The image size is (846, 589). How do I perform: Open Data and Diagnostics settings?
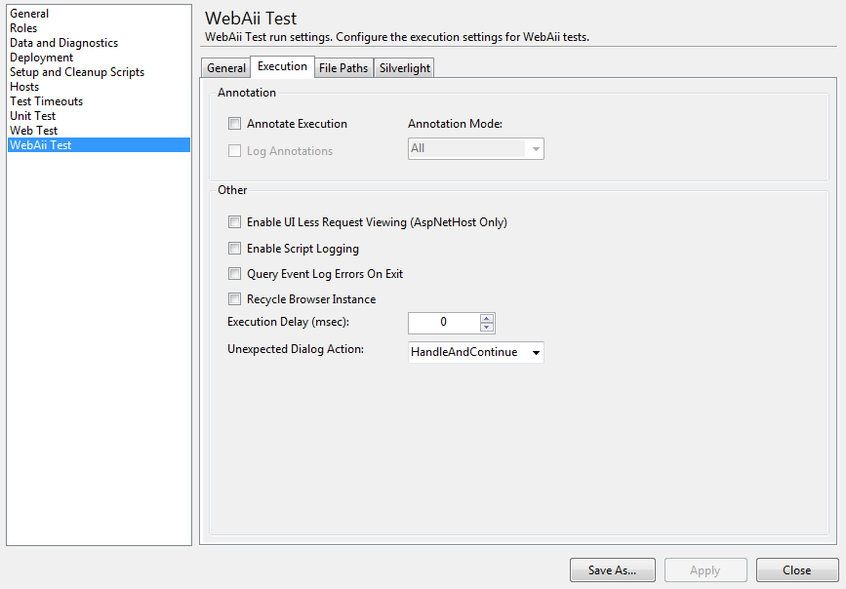pos(63,43)
